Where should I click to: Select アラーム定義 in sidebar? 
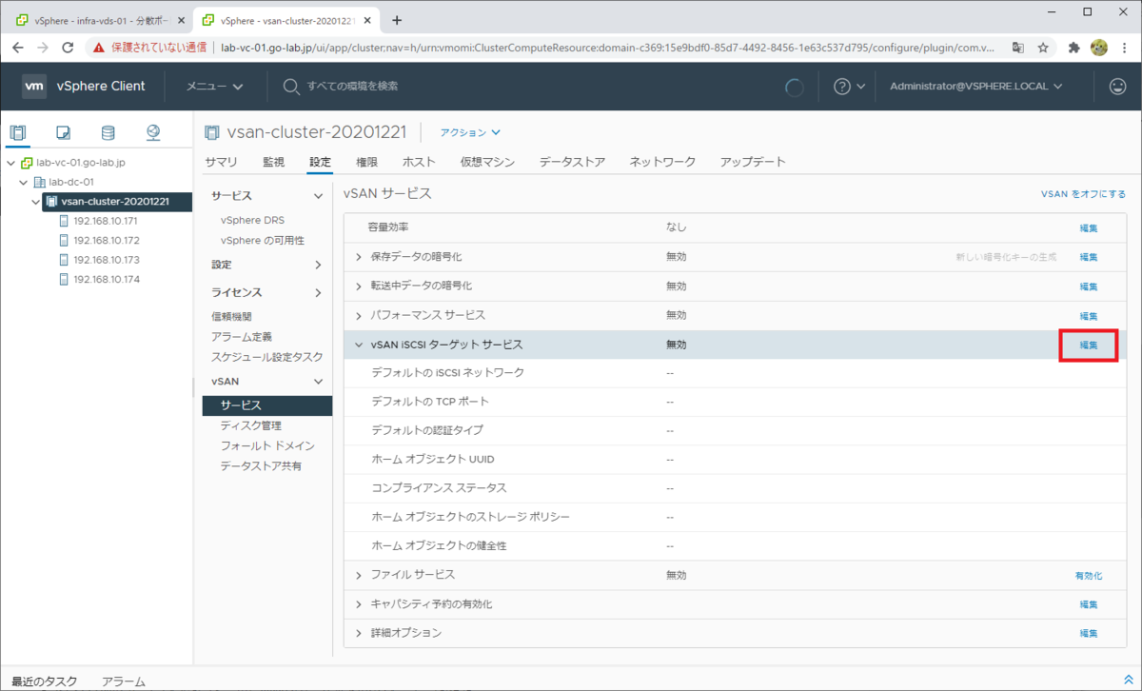pyautogui.click(x=242, y=337)
